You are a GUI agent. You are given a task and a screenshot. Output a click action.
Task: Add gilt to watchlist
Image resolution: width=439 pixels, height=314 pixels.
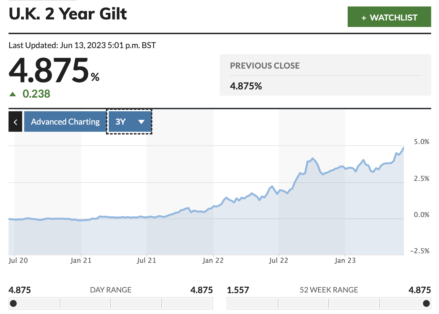coord(389,17)
